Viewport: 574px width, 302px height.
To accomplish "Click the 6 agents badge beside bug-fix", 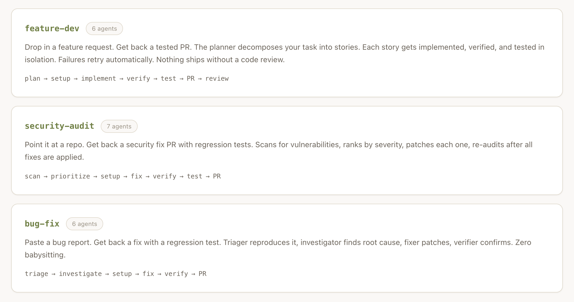I will (84, 224).
